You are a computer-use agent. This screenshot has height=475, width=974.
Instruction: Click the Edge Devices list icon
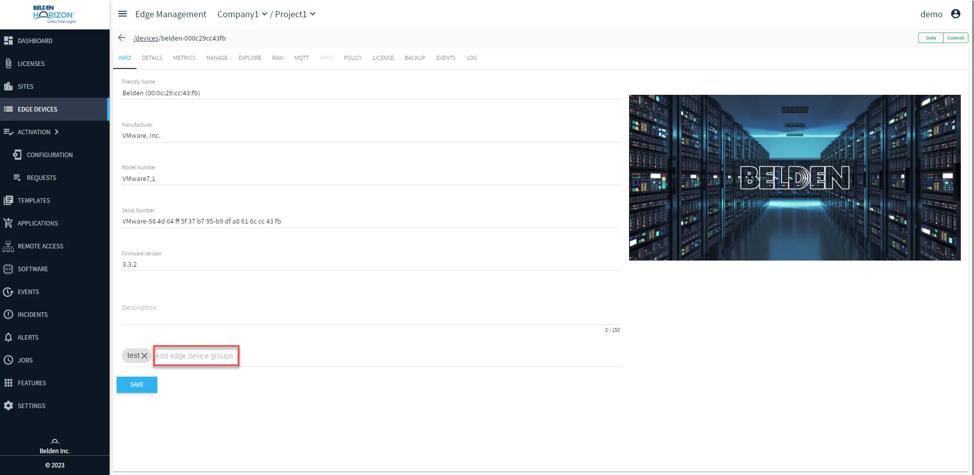click(8, 109)
